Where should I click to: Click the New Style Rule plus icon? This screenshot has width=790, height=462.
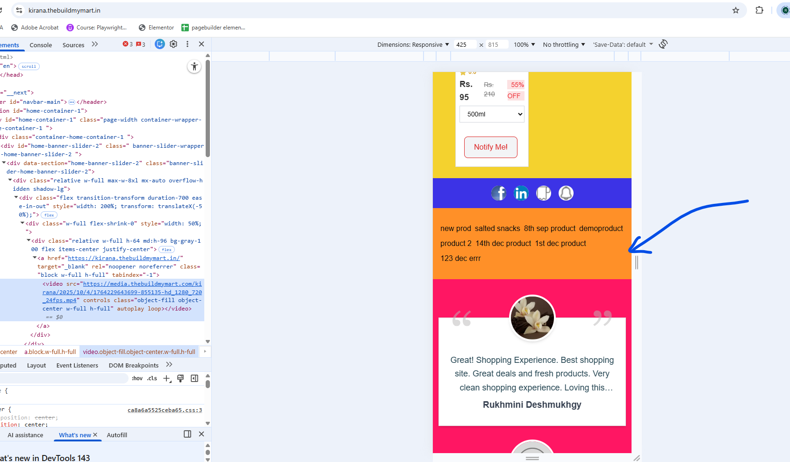click(167, 378)
